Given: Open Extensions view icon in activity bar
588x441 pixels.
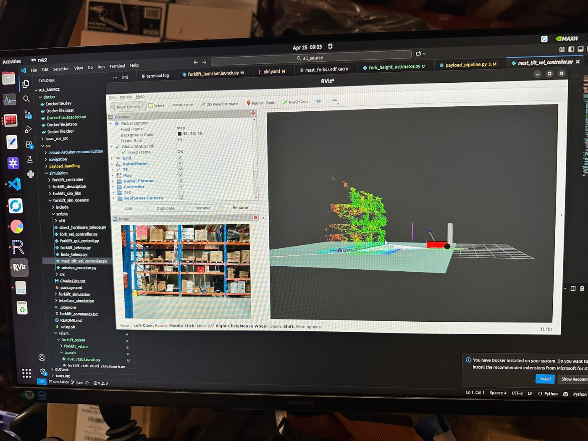Looking at the screenshot, I should click(29, 144).
